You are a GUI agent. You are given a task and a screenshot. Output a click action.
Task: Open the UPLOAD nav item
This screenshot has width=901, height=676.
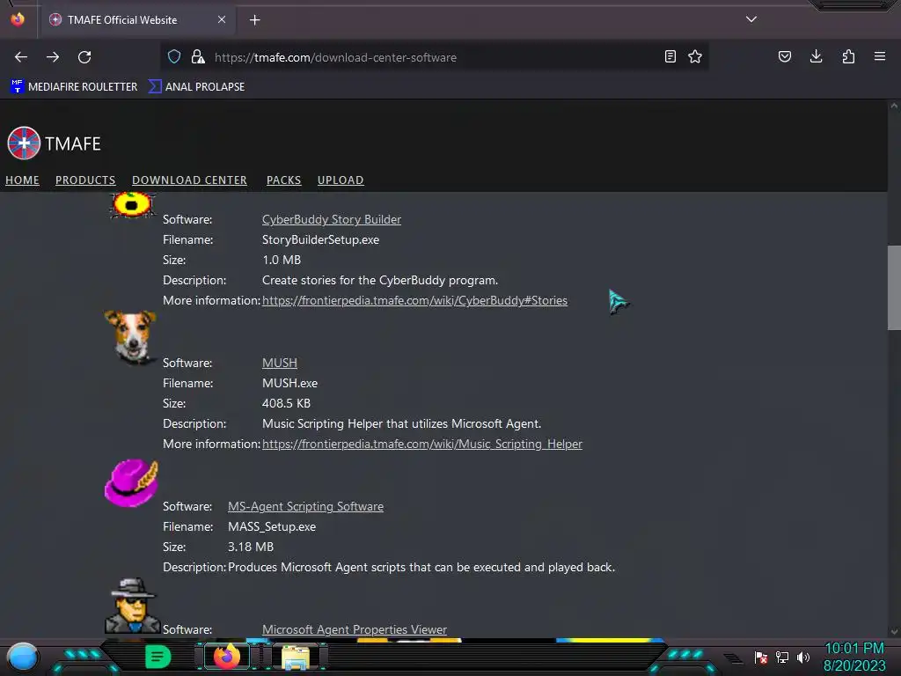pos(341,180)
